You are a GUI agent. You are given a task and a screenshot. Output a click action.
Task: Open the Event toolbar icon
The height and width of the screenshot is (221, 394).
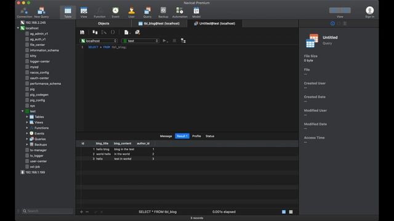coord(115,12)
